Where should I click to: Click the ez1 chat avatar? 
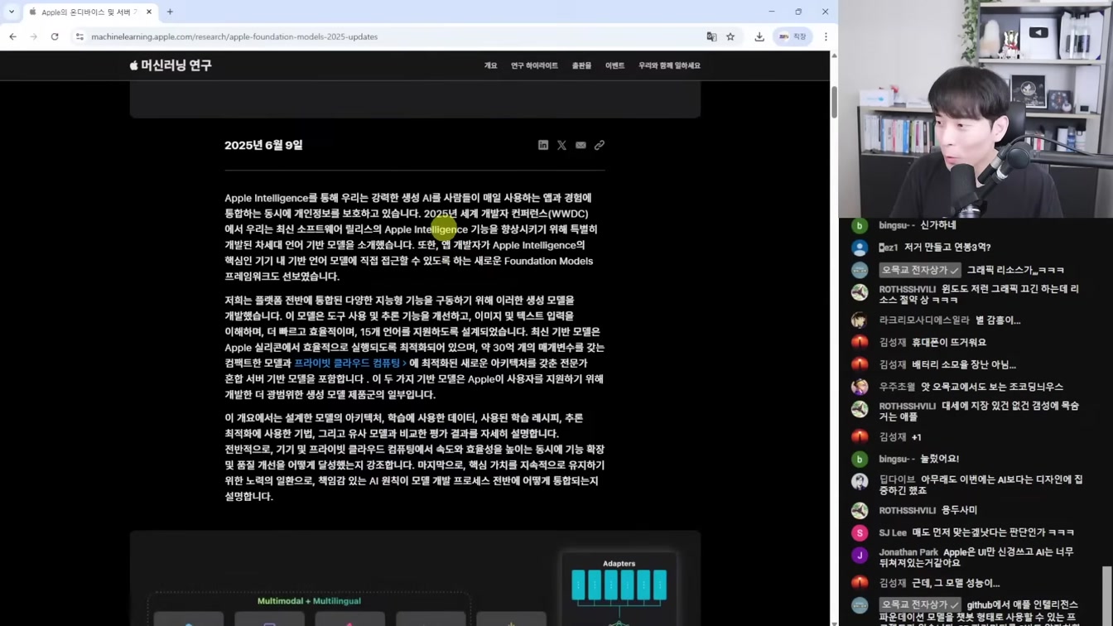pos(860,248)
